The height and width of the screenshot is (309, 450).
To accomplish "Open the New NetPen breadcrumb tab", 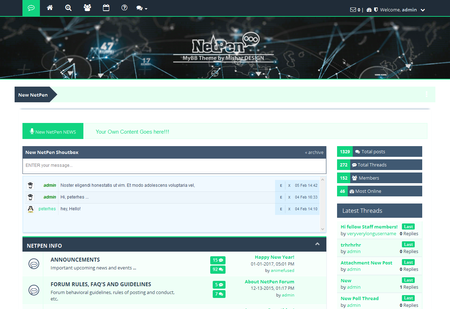I will point(33,95).
